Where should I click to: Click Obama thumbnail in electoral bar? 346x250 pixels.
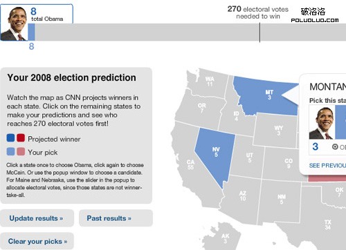point(14,23)
